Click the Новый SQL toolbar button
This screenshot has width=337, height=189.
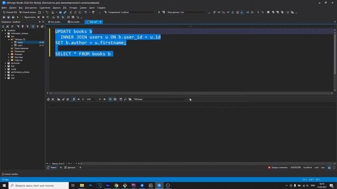pos(10,13)
